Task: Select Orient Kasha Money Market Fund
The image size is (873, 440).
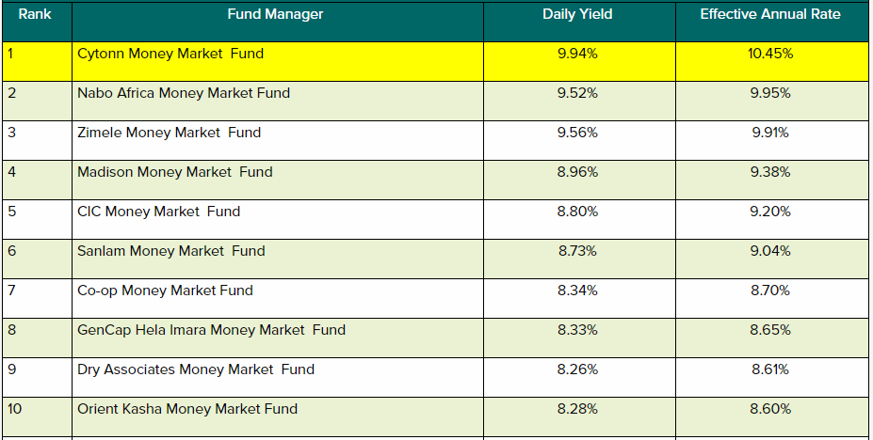Action: 187,409
